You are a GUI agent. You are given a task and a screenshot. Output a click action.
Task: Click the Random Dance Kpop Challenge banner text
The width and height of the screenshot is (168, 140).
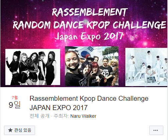pyautogui.click(x=90, y=25)
